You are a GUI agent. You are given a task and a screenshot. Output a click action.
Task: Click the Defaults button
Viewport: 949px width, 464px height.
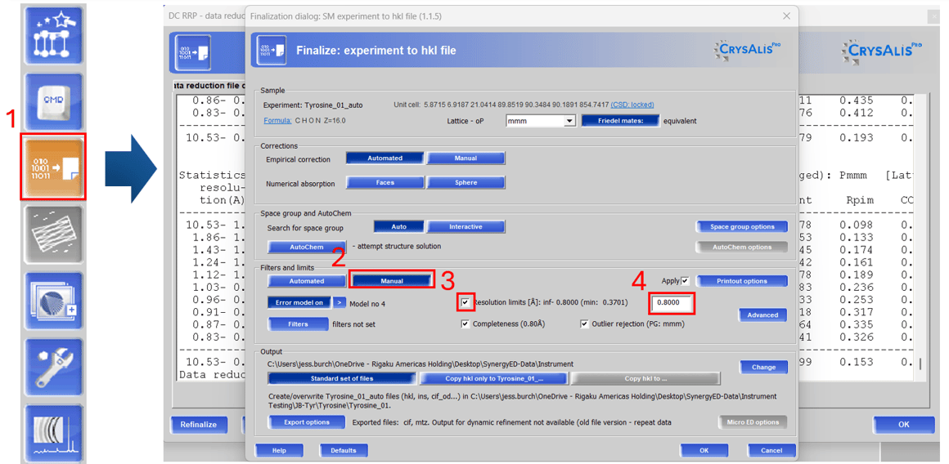343,450
